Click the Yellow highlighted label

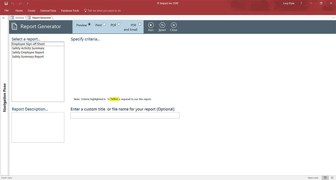click(114, 99)
